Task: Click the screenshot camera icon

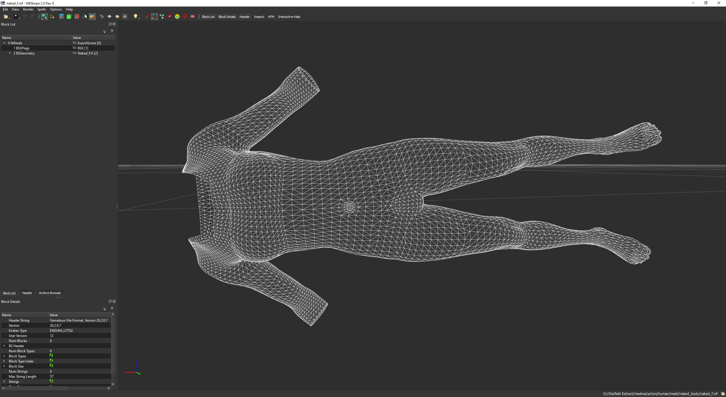Action: 125,17
